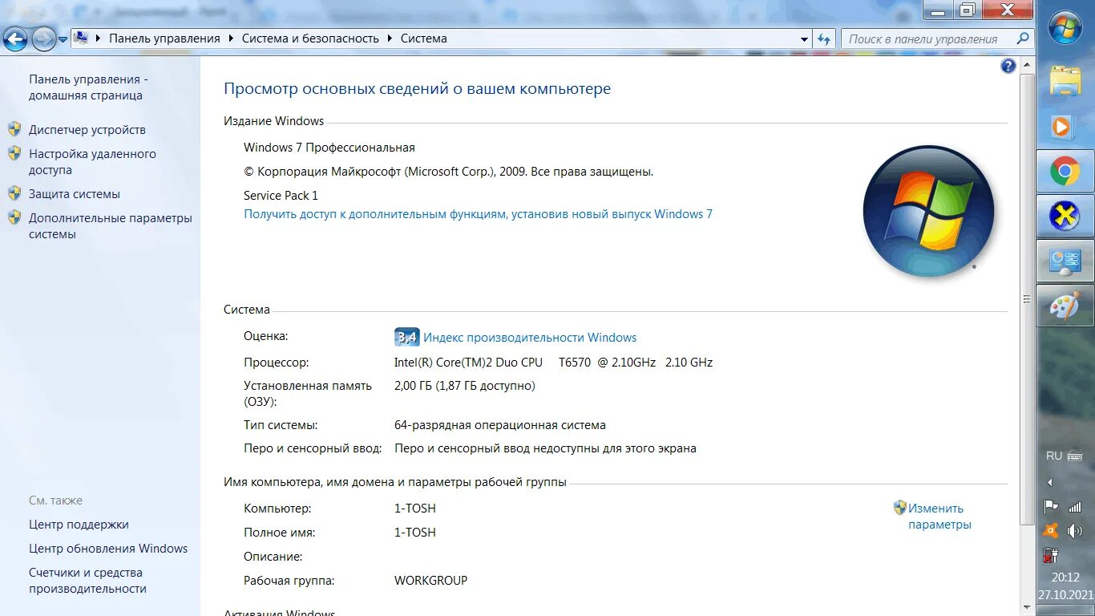The width and height of the screenshot is (1095, 616).
Task: Click the Avast antivirus tray icon
Action: [1051, 530]
